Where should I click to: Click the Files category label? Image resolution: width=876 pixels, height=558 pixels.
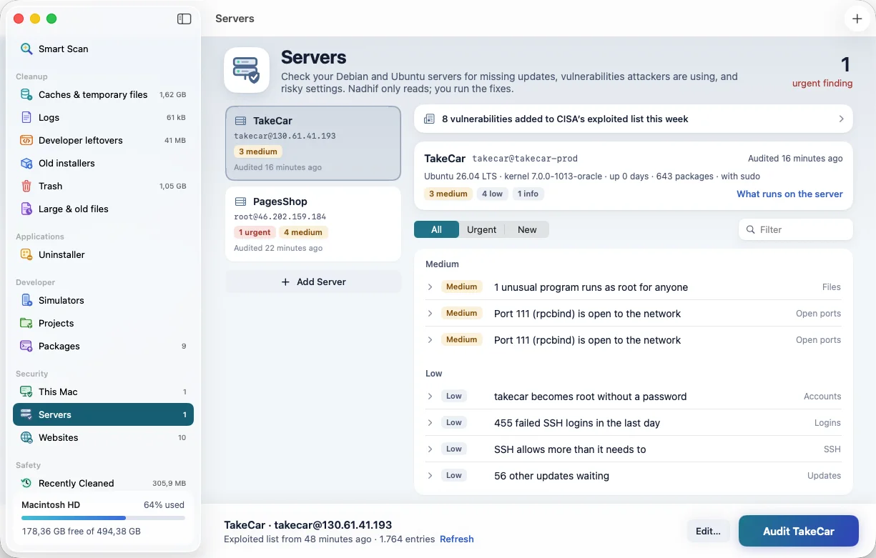pos(831,287)
